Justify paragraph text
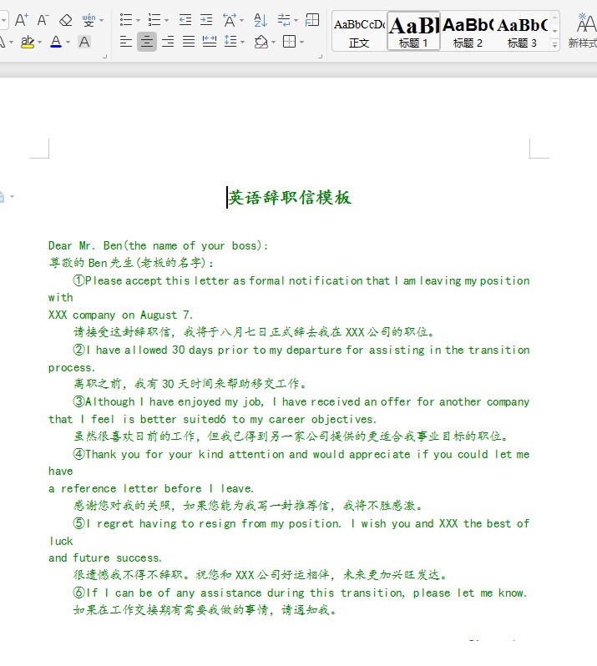The width and height of the screenshot is (597, 666). click(x=189, y=42)
